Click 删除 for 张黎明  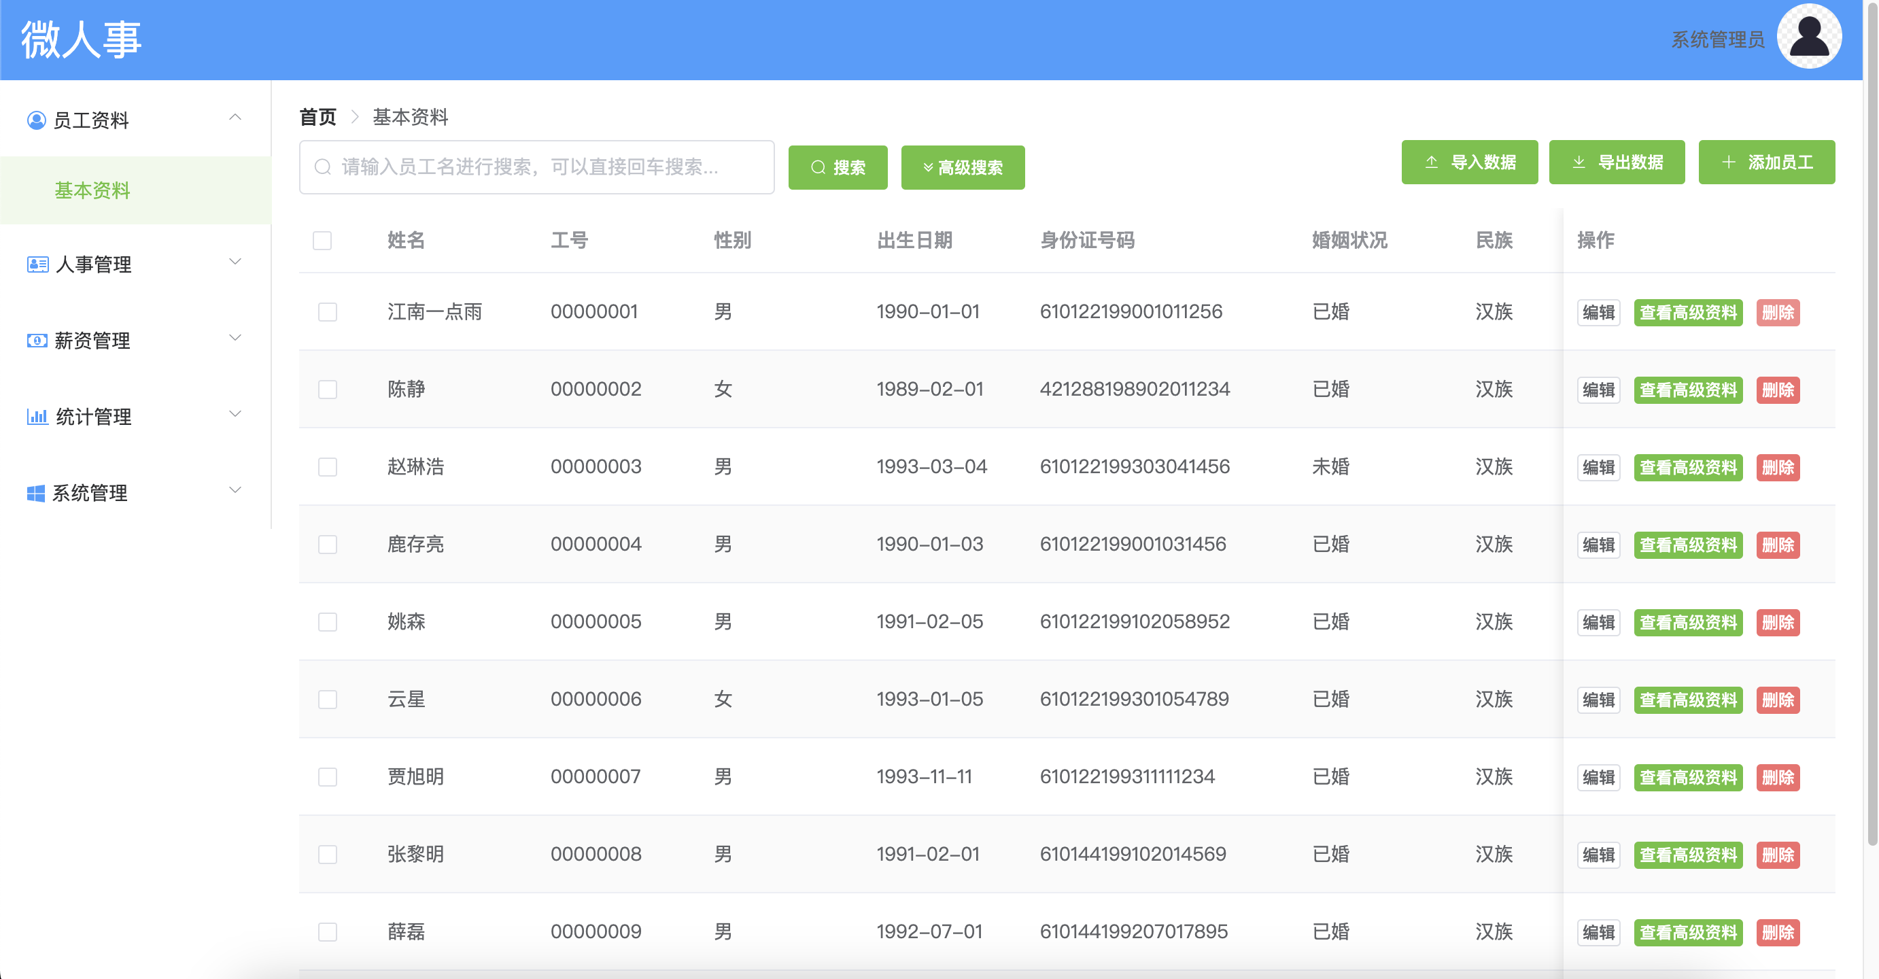click(x=1778, y=855)
